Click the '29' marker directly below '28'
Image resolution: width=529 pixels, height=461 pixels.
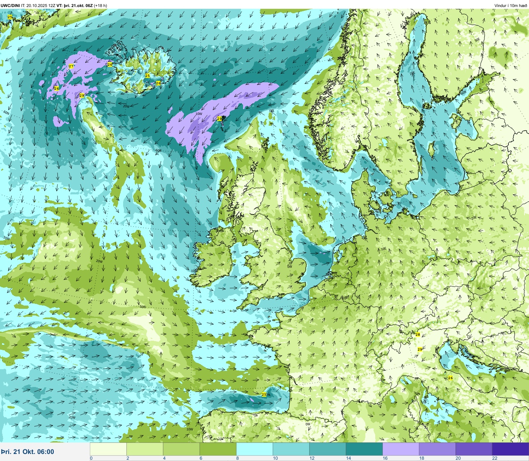click(420, 349)
